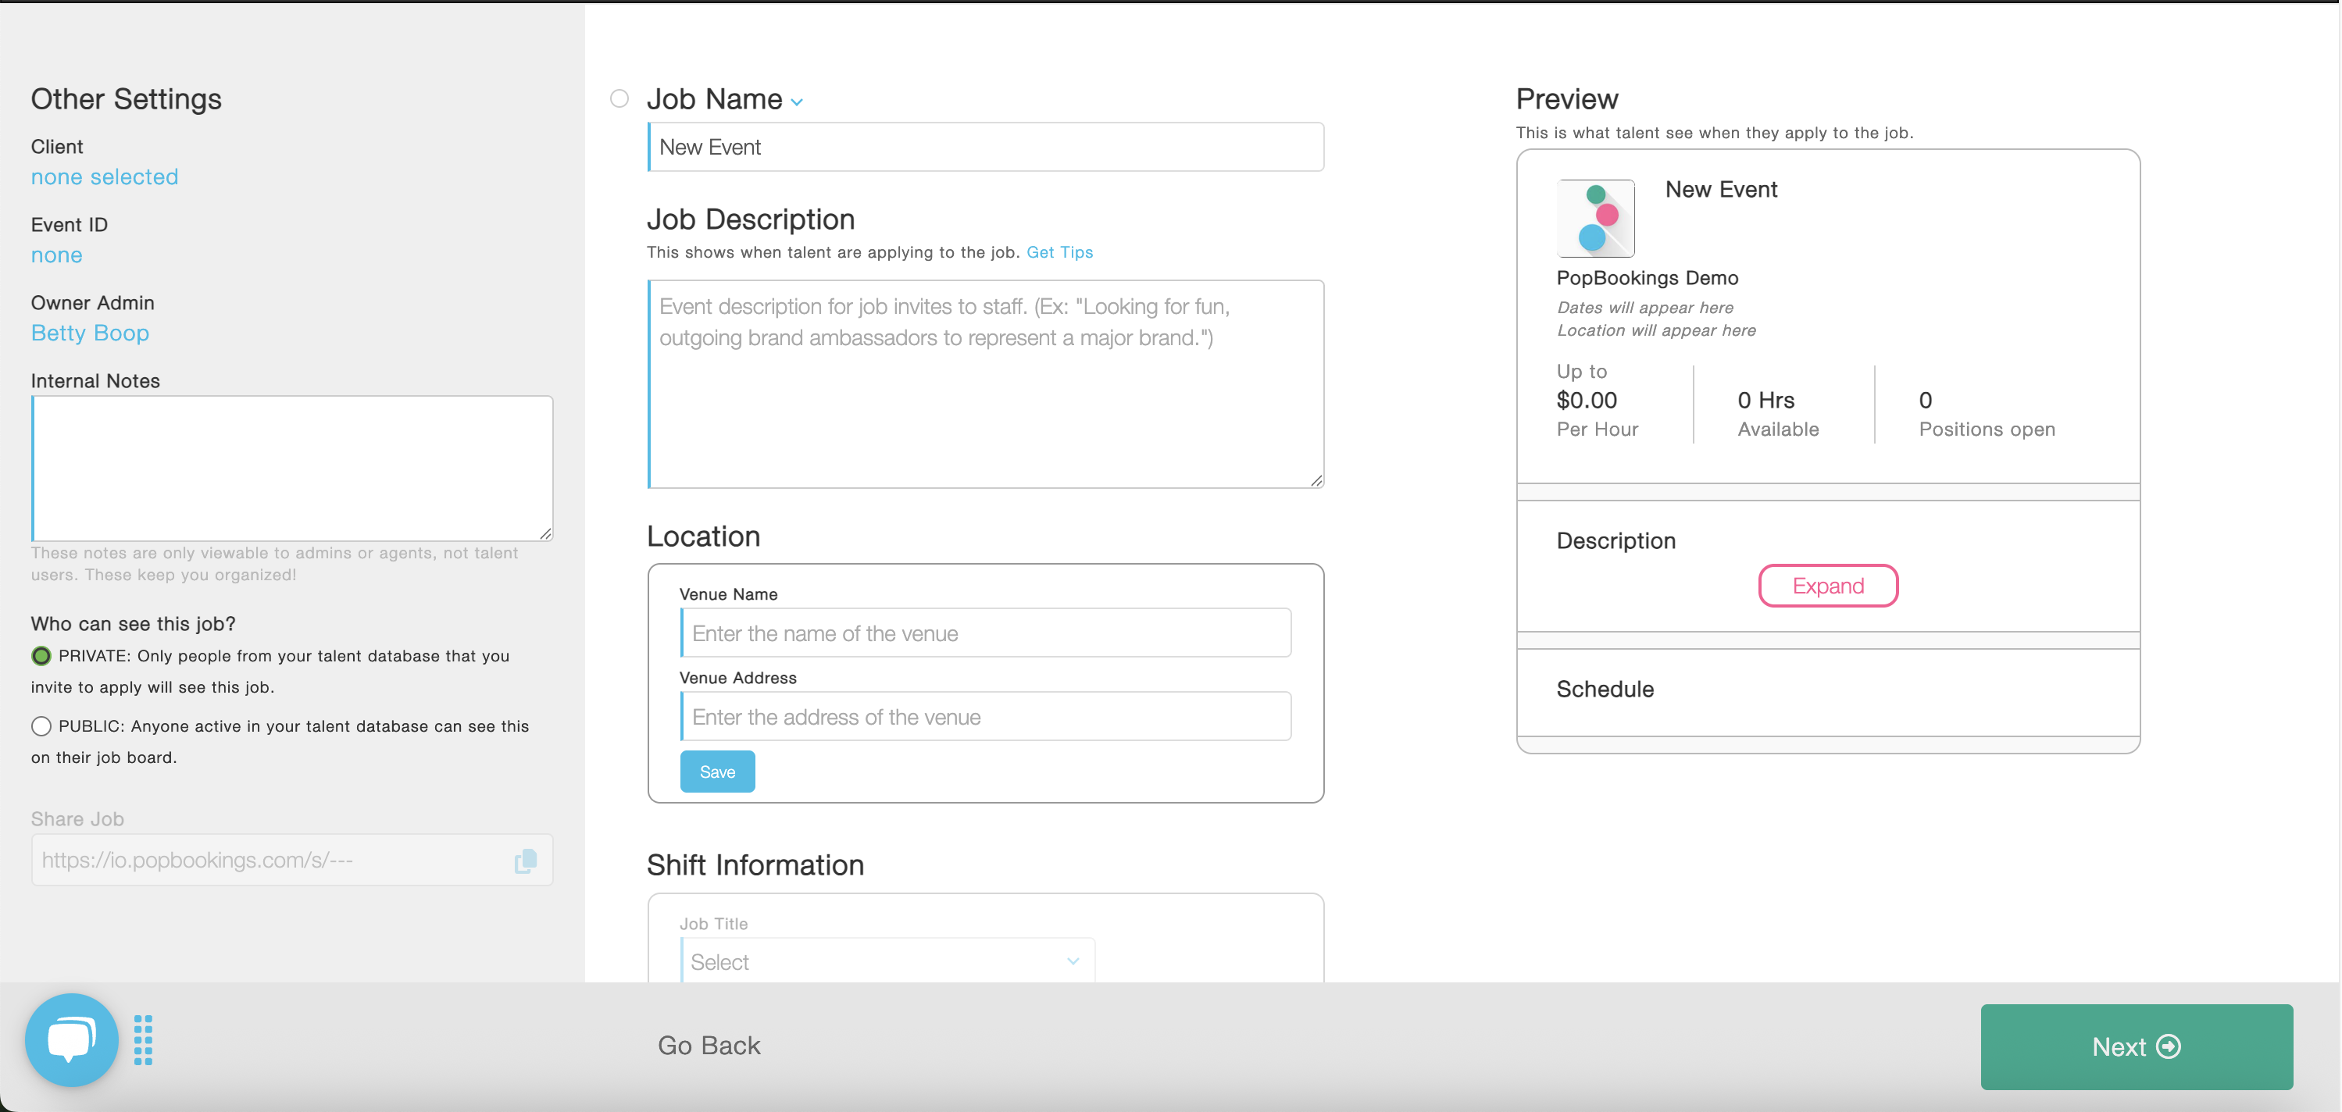Select PUBLIC job visibility option
Viewport: 2342px width, 1112px height.
click(41, 726)
